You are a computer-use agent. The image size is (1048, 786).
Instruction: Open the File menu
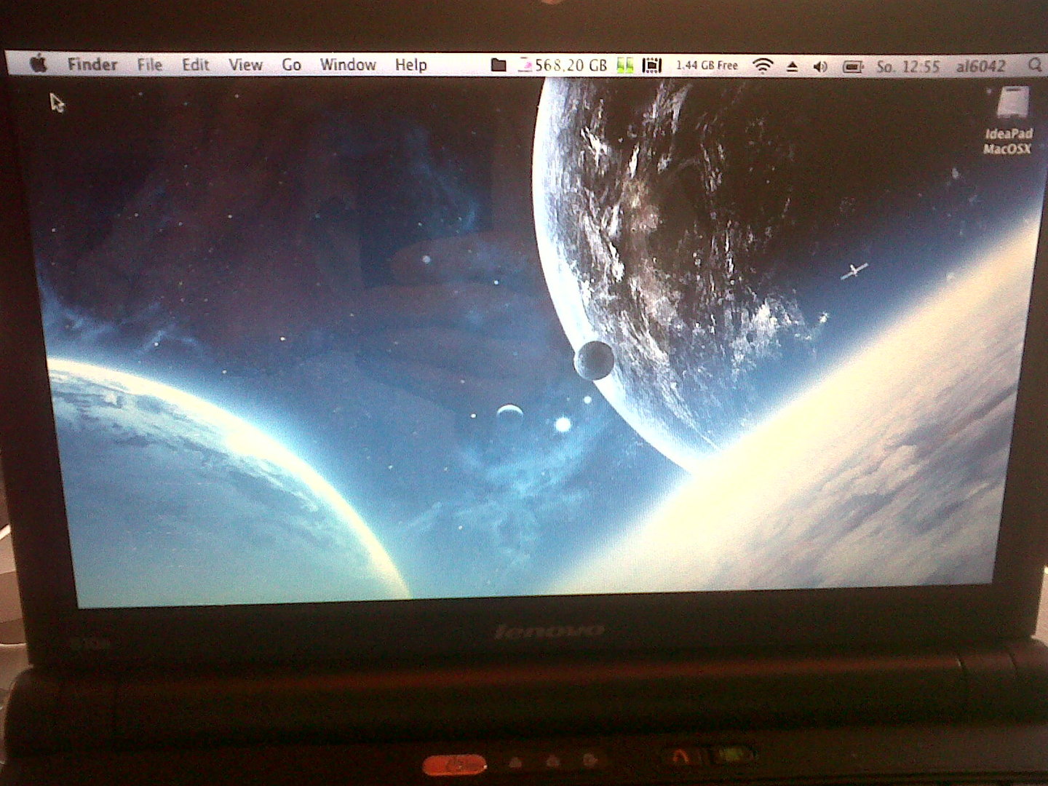click(x=150, y=65)
